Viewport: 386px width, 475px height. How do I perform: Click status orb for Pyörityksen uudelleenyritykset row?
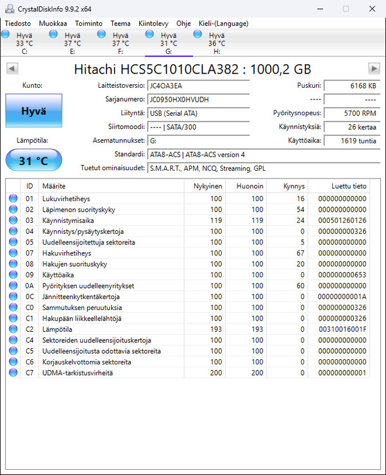coord(13,285)
